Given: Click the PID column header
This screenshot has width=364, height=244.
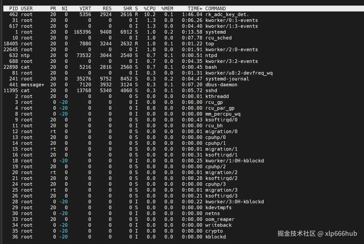Looking at the screenshot, I should tap(14, 8).
